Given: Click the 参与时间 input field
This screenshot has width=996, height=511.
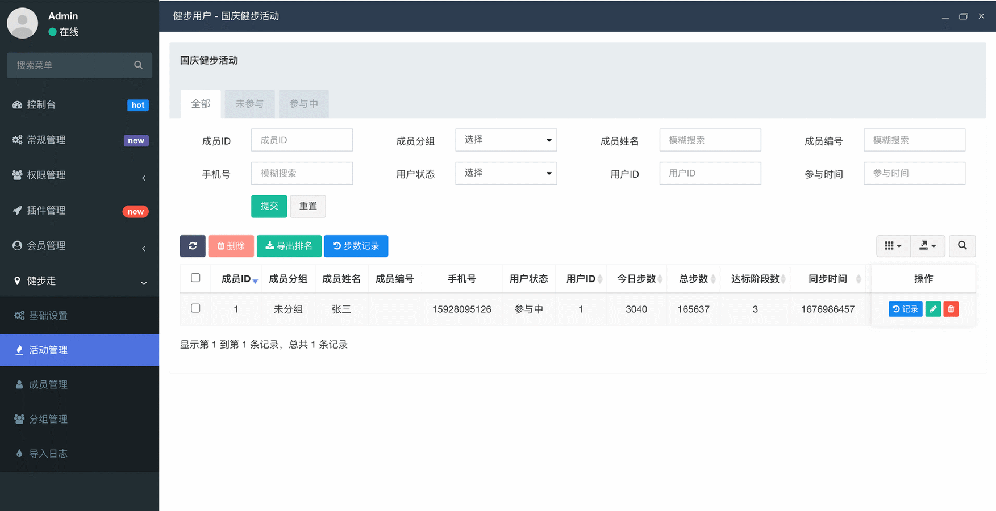Looking at the screenshot, I should point(914,173).
